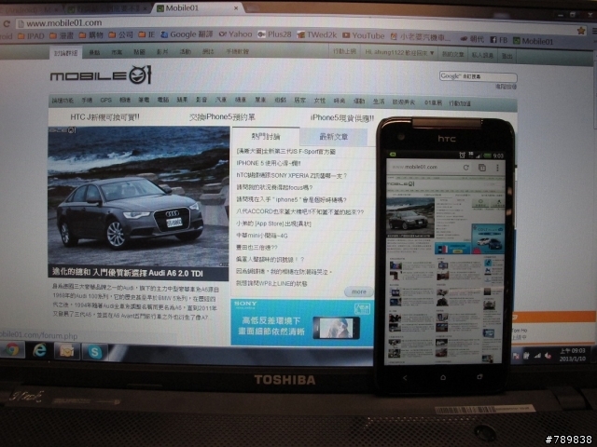597x447 pixels.
Task: Open the IPHONE 5 使用心得 discussion
Action: pos(269,163)
